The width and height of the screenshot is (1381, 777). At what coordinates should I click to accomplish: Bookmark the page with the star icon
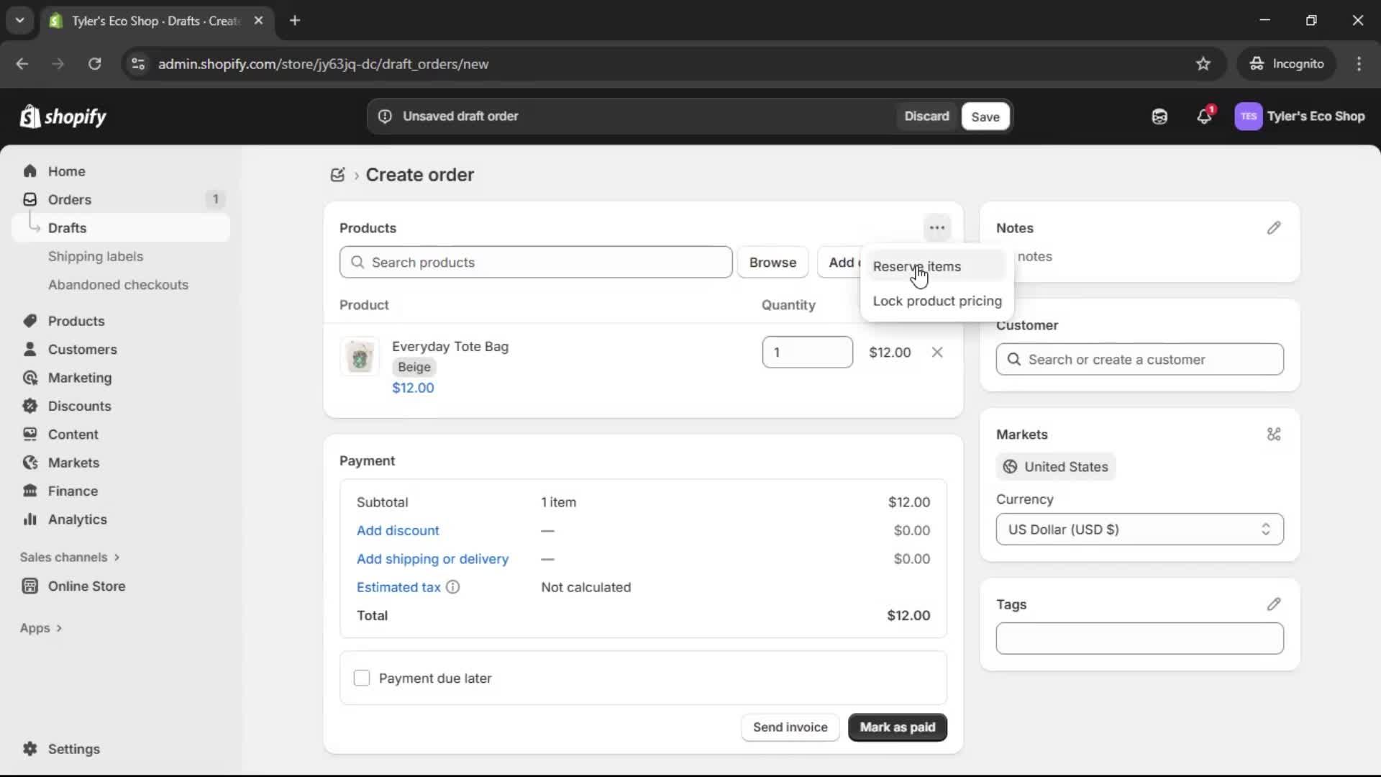coord(1203,63)
